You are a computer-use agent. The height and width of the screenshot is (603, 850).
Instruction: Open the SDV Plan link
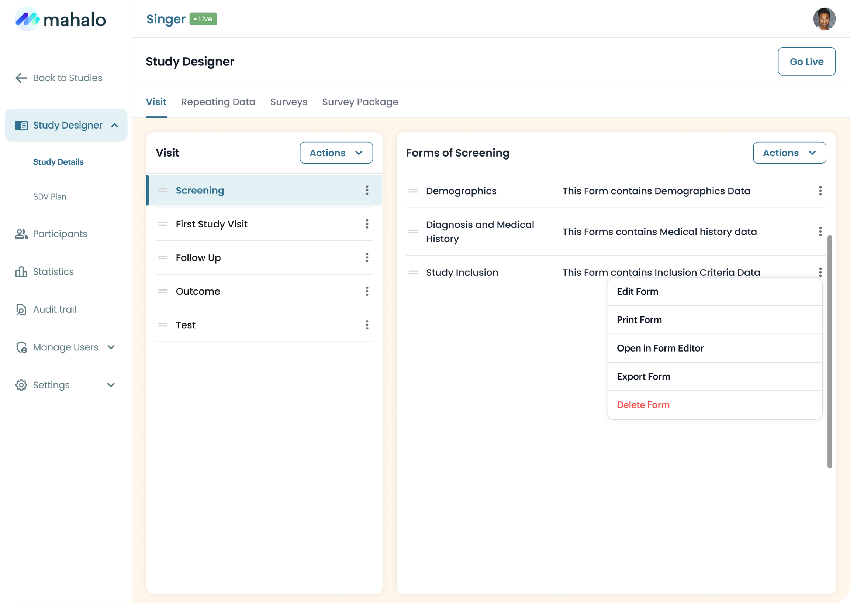click(x=50, y=197)
